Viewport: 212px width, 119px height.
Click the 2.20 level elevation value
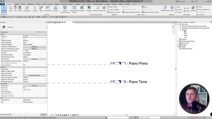pyautogui.click(x=113, y=63)
